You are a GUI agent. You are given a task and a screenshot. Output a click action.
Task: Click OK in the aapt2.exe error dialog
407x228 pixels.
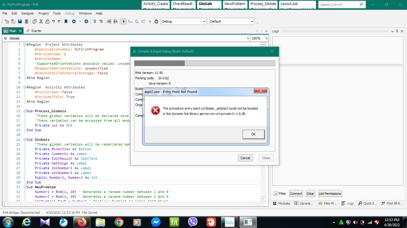(x=253, y=134)
